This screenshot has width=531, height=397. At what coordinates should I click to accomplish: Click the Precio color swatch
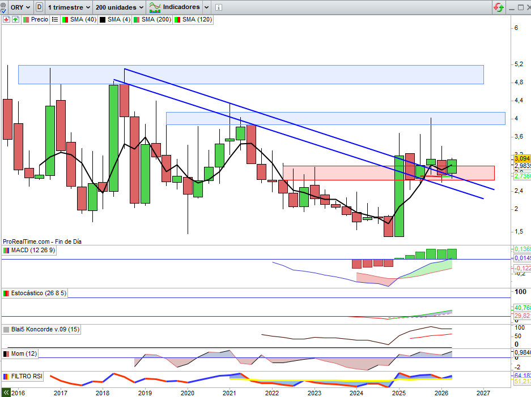[26, 20]
